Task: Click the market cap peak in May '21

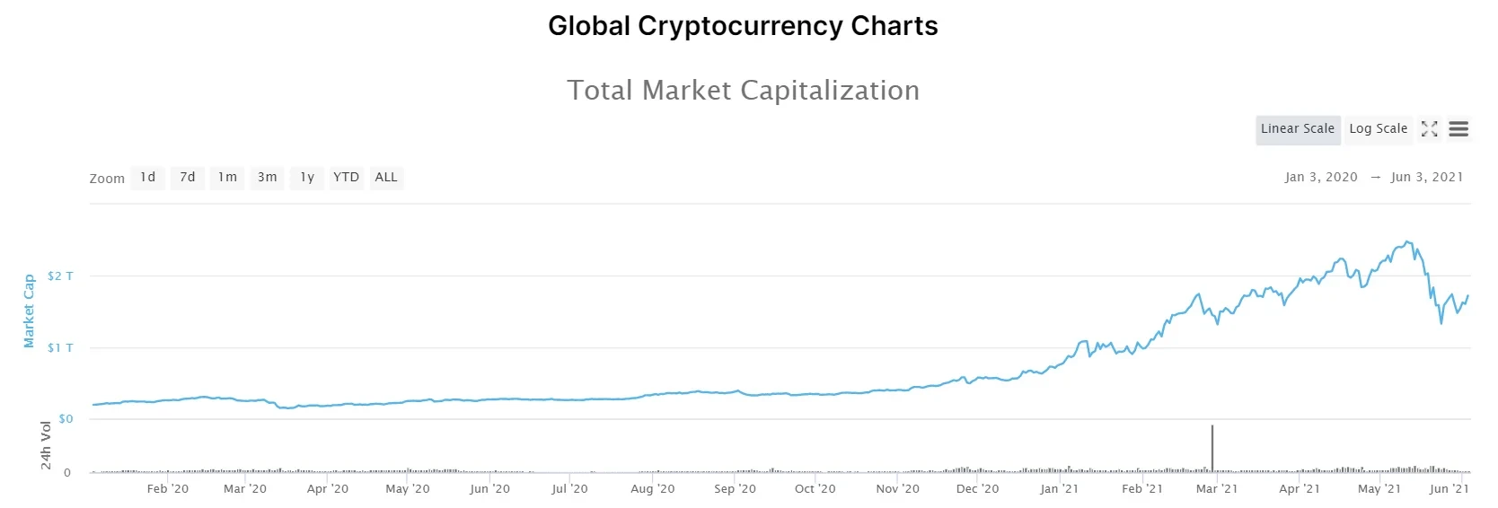Action: pyautogui.click(x=1407, y=242)
